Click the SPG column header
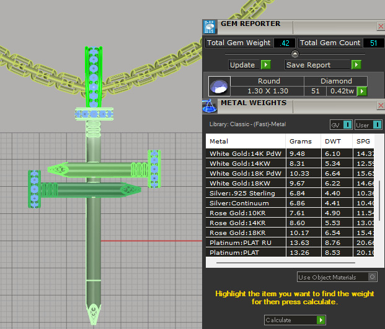Viewport: 385px width, 329px height. click(x=364, y=142)
